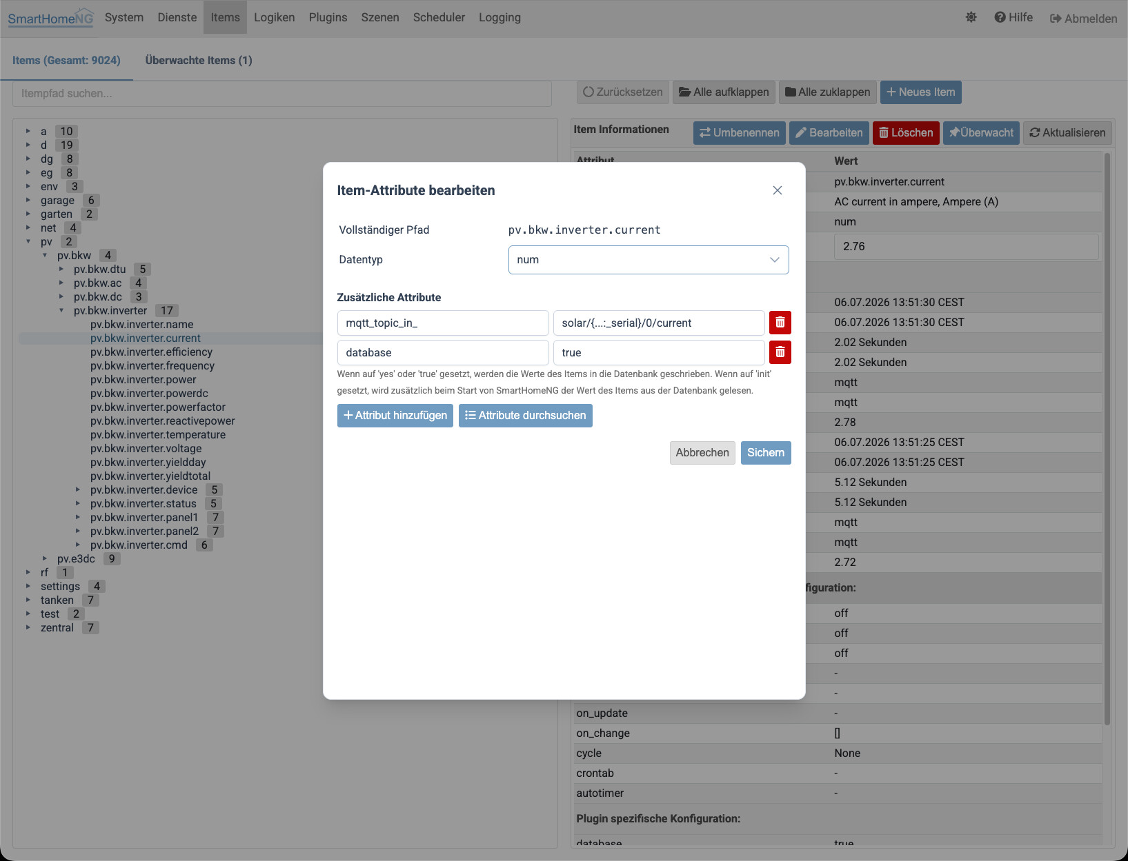Click the Abmelden logout link
Image resolution: width=1128 pixels, height=861 pixels.
coord(1083,18)
